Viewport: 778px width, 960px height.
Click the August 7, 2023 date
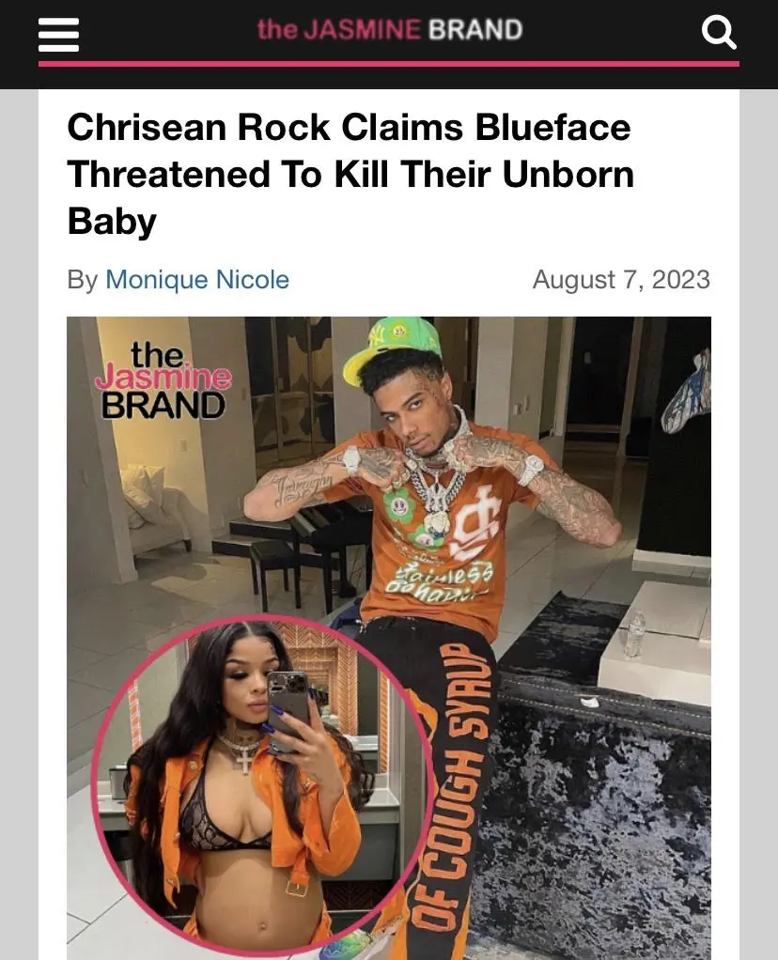point(621,280)
